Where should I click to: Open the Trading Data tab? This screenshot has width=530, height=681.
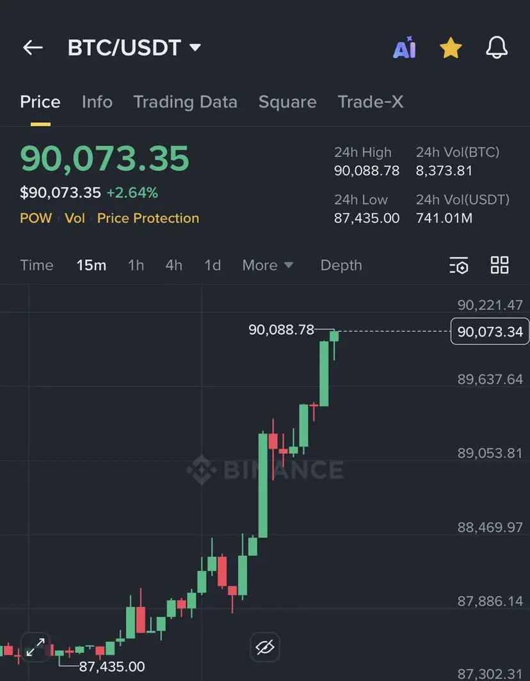coord(185,102)
